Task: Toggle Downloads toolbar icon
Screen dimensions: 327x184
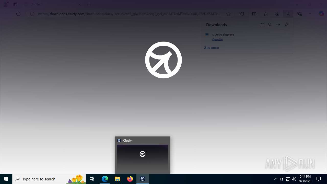Action: click(x=288, y=14)
